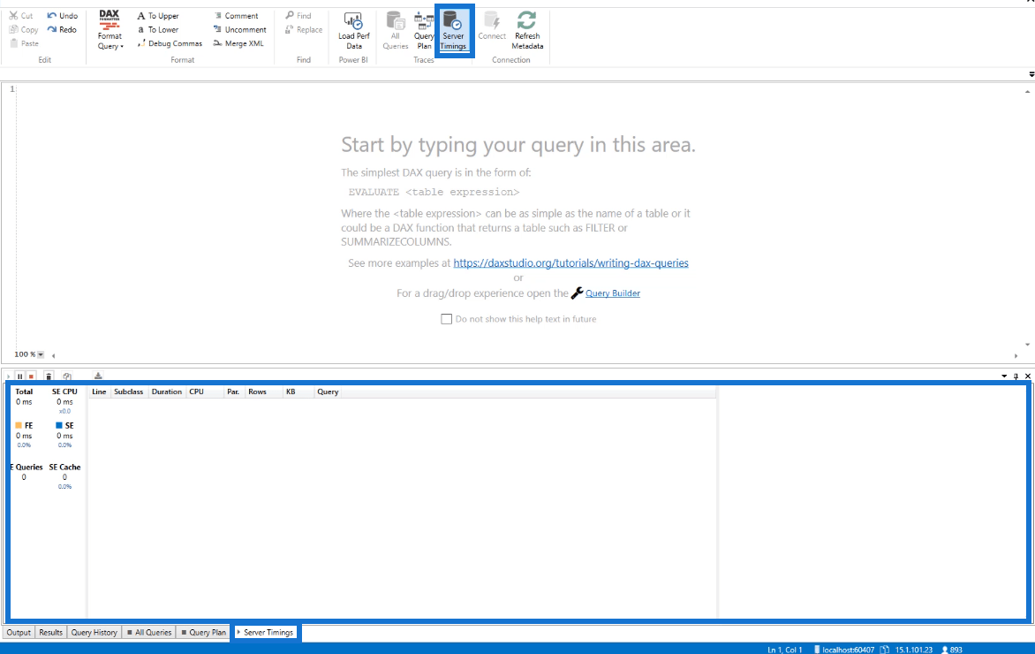The image size is (1035, 654).
Task: Click inside the query editor area
Action: click(x=518, y=218)
